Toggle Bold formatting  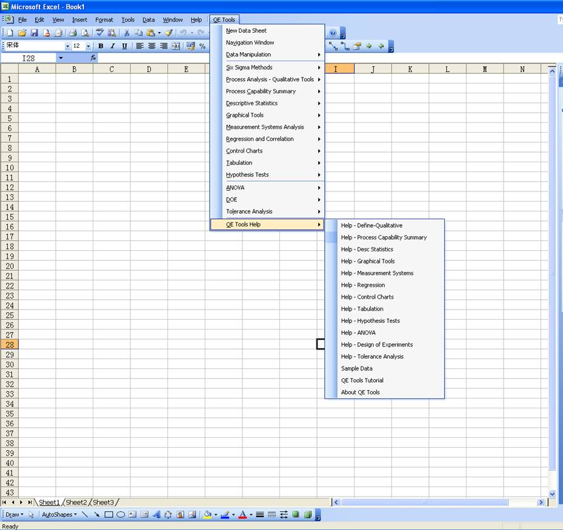point(101,46)
